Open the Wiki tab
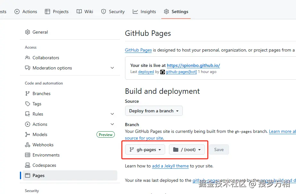Screen dimensions: 296x194 point(85,12)
